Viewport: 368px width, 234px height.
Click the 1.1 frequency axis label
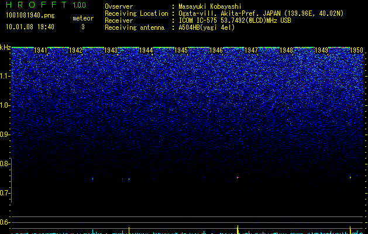[x=5, y=76]
